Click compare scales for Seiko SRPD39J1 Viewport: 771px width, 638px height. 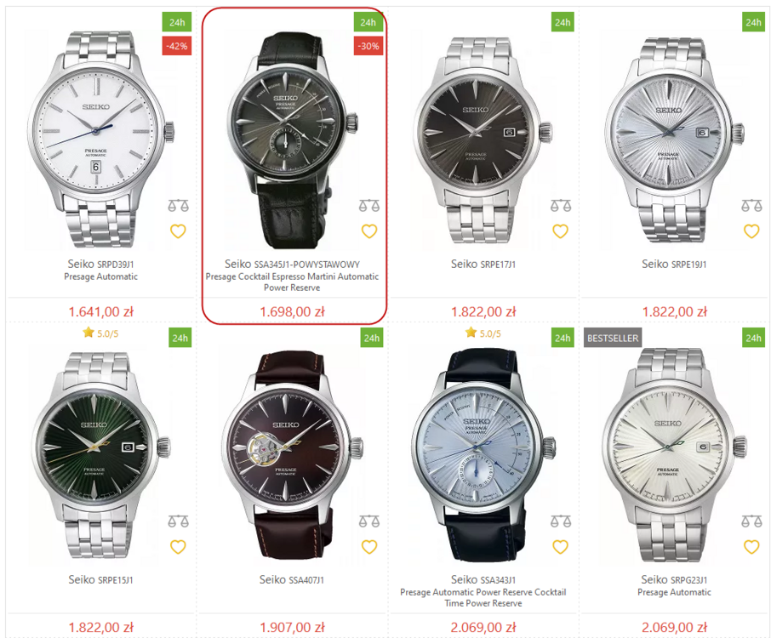click(x=178, y=206)
